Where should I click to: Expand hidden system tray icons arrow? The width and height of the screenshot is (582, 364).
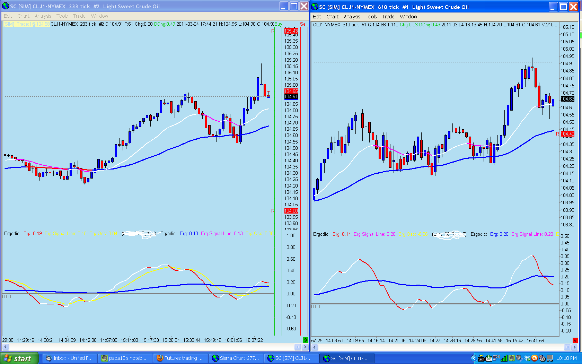(474, 358)
